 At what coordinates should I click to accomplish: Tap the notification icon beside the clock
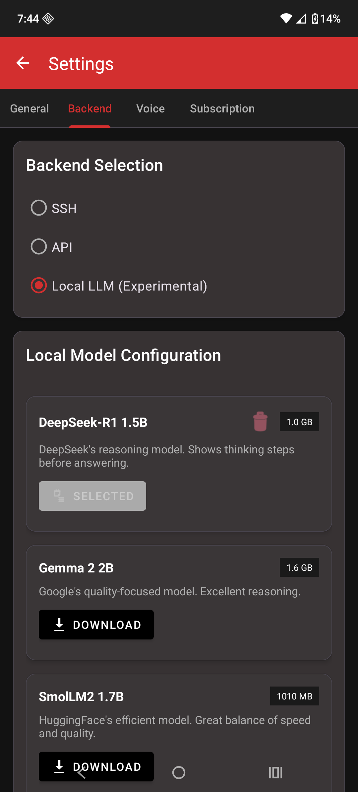click(x=48, y=19)
